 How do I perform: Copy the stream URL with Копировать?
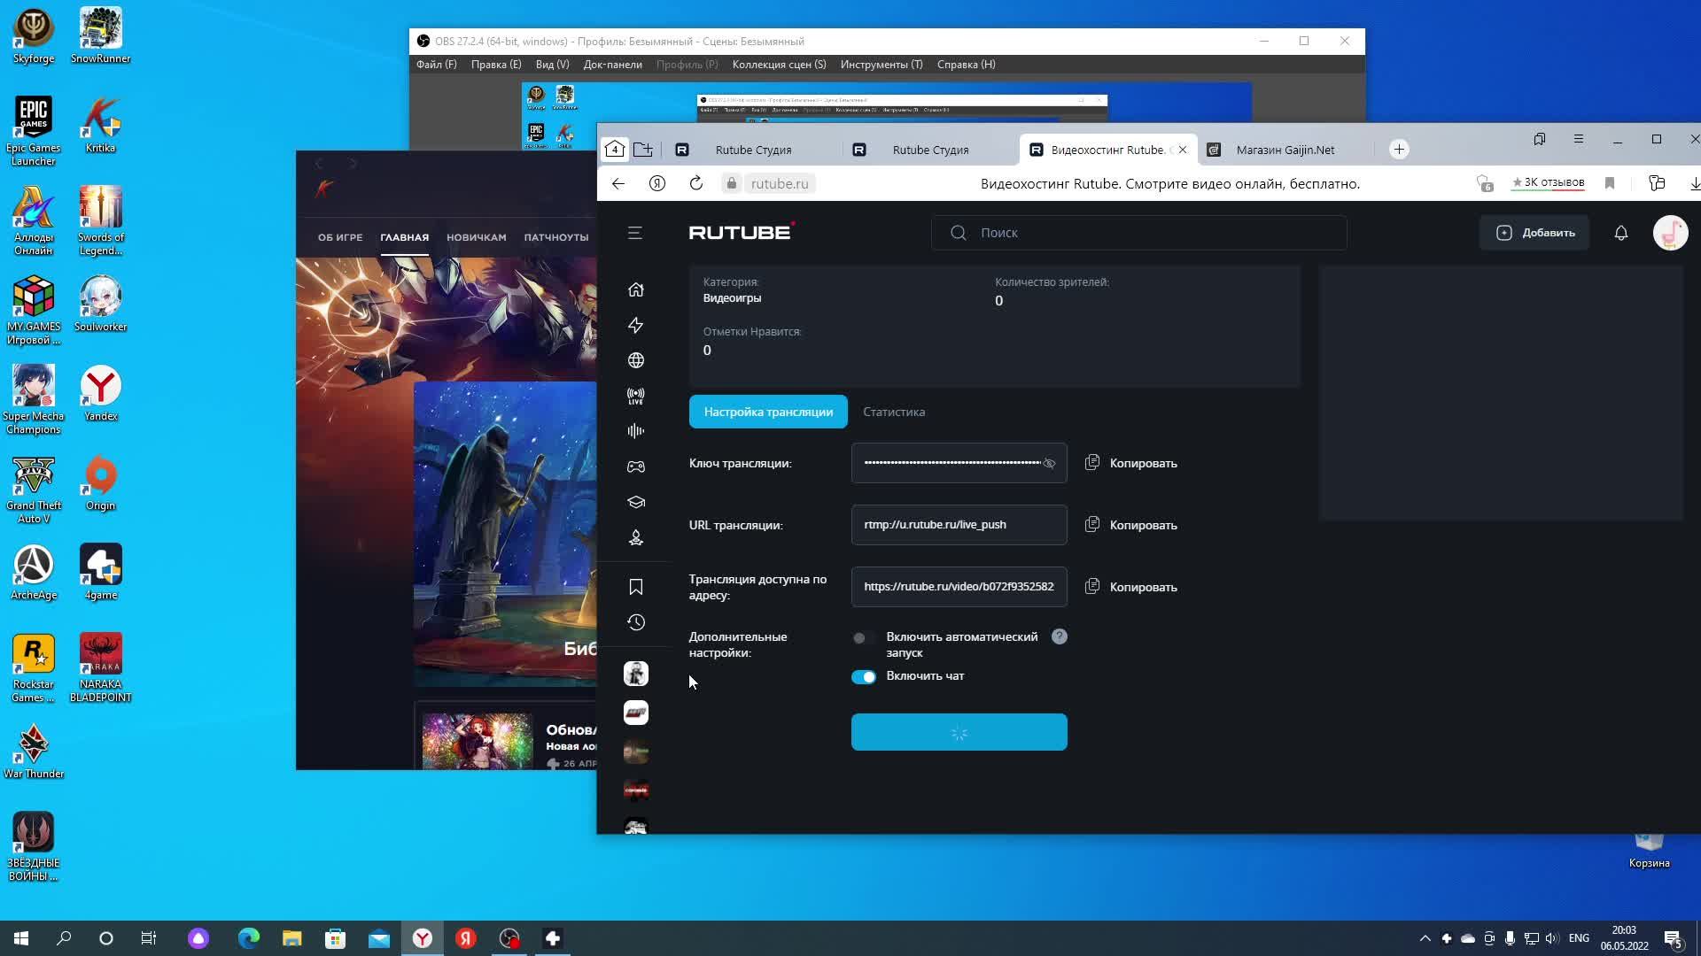coord(1131,525)
